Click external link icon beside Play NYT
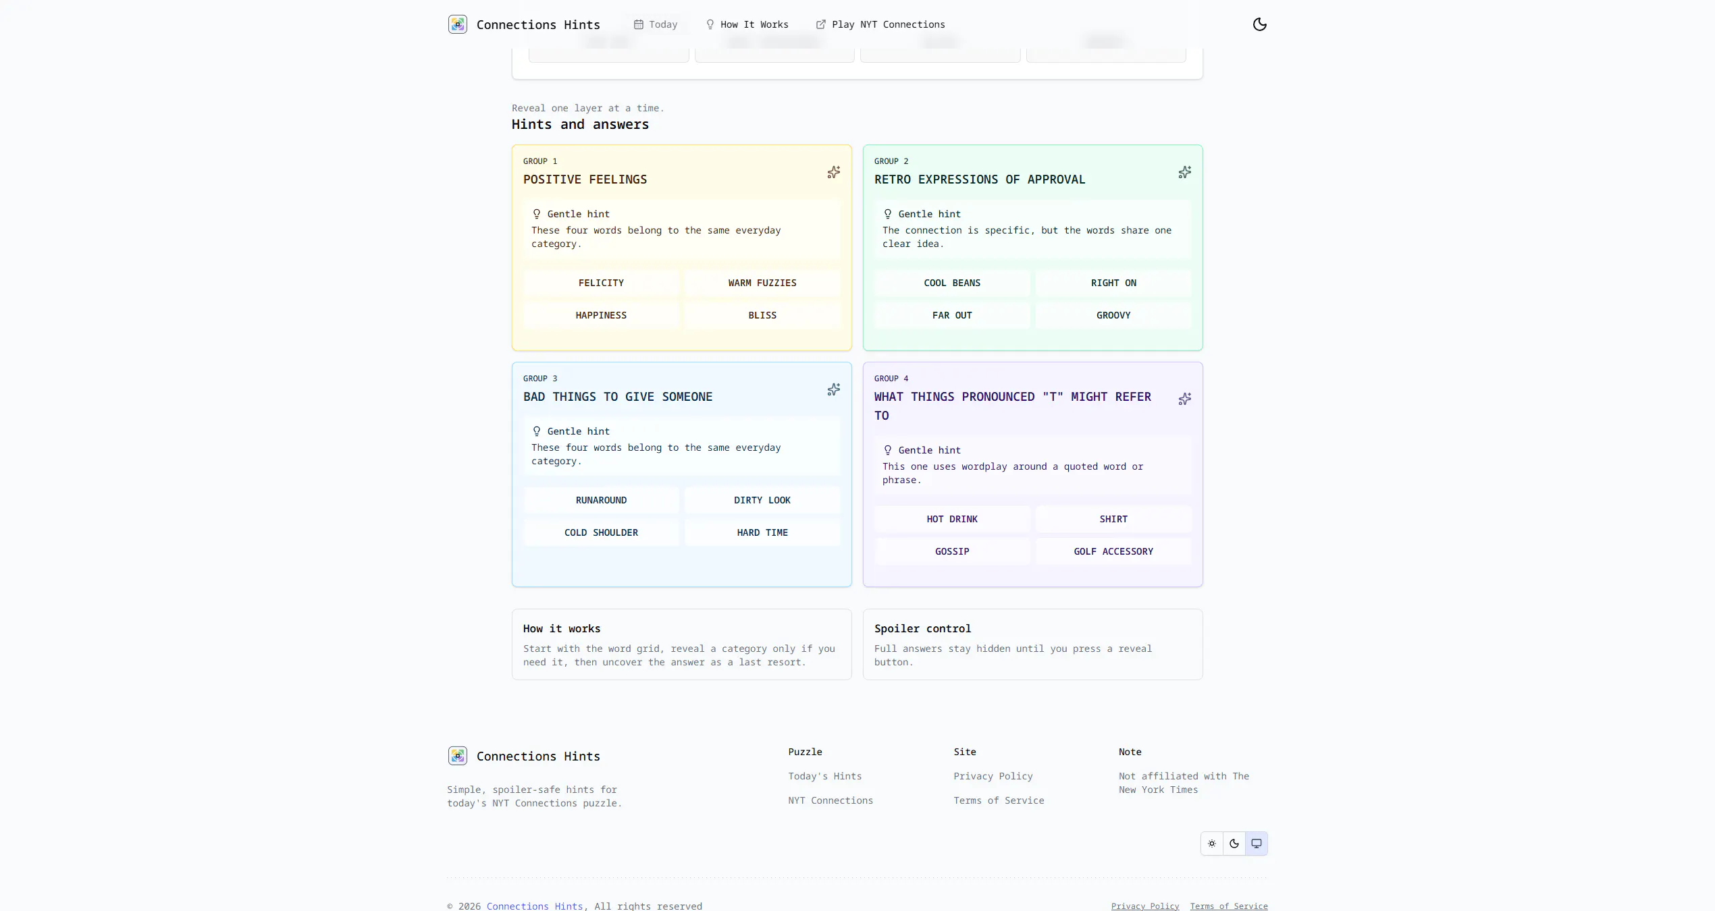 tap(821, 24)
